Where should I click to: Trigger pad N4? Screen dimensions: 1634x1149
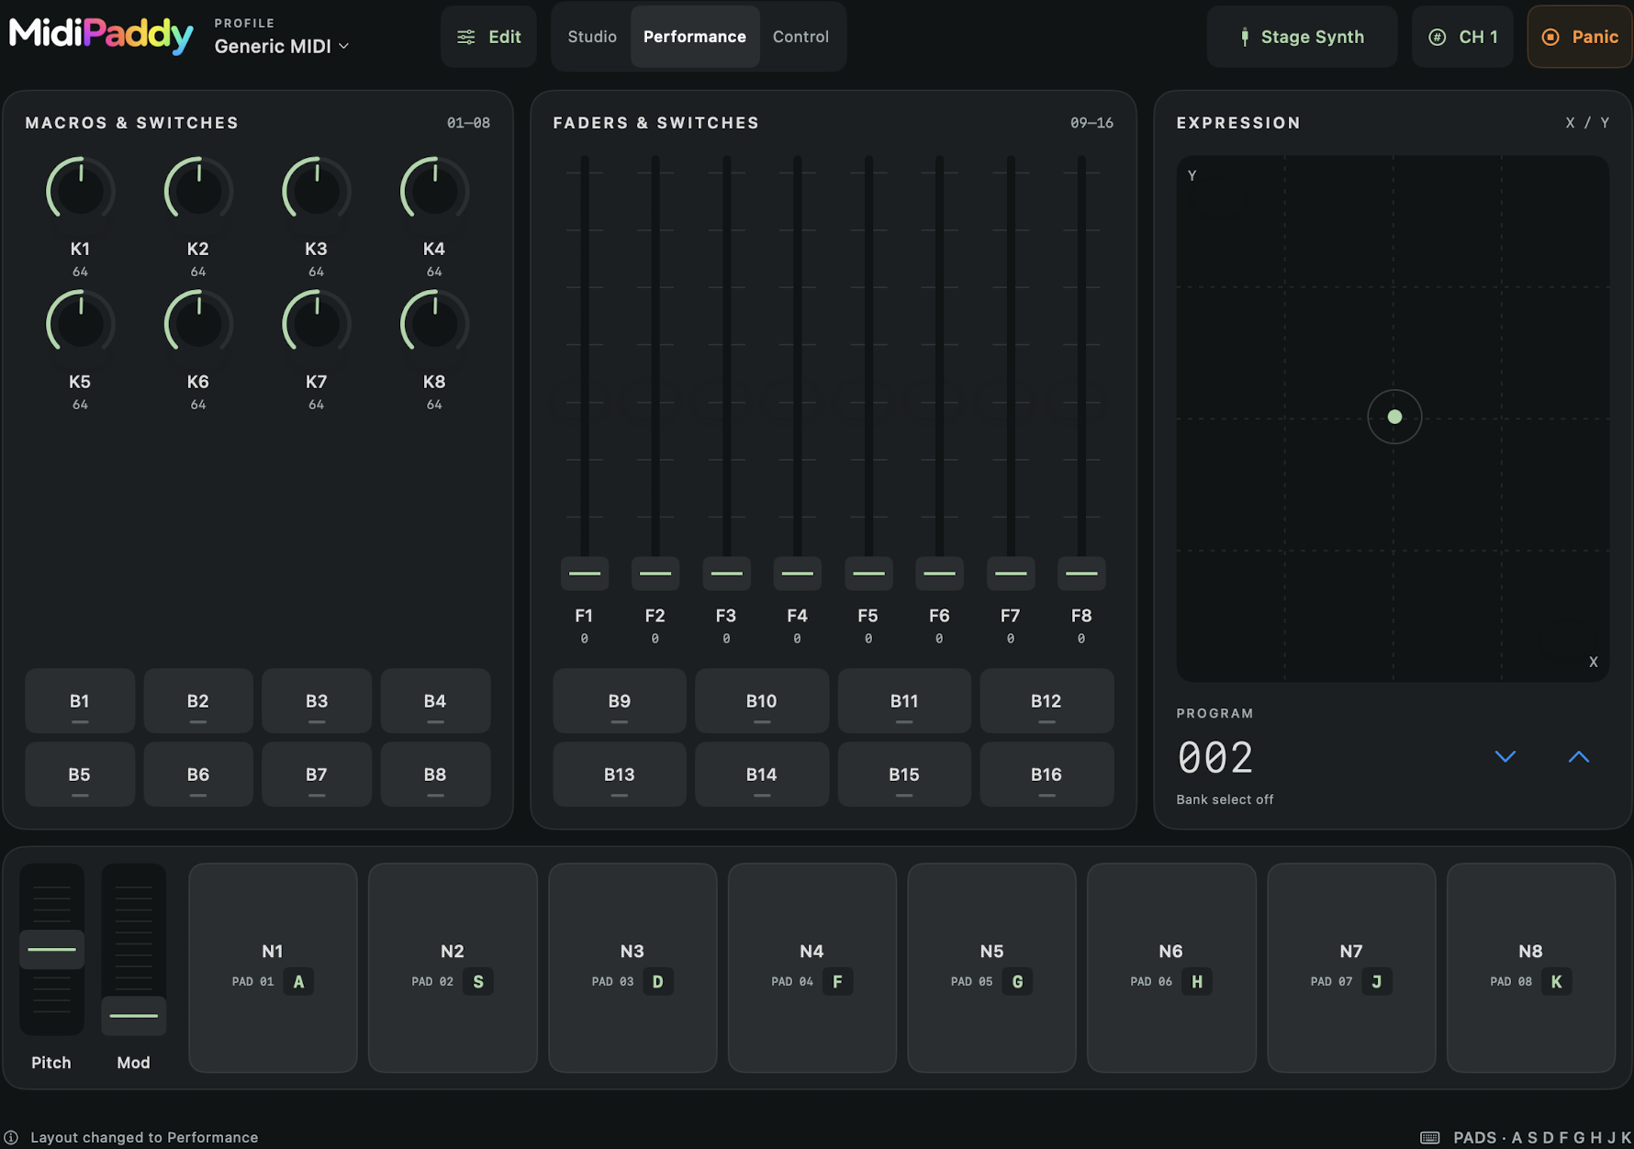click(812, 967)
